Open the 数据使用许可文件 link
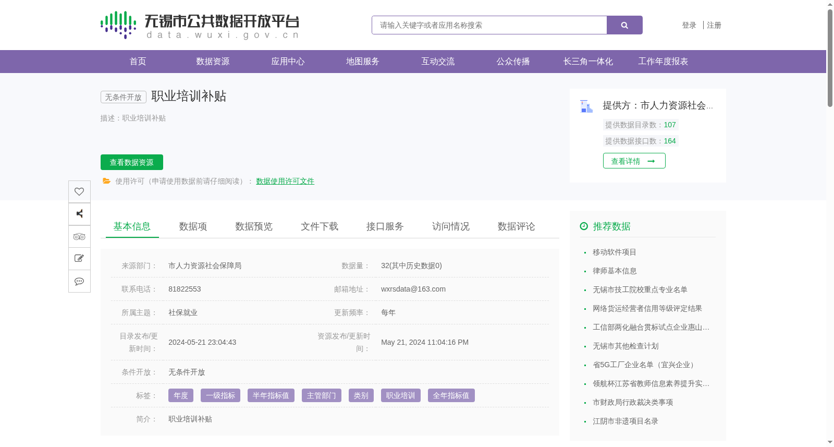 pos(285,181)
